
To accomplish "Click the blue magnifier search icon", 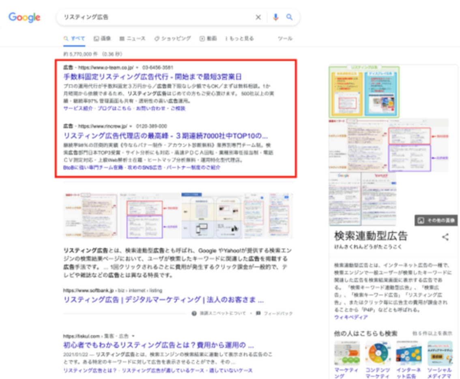I will click(289, 17).
